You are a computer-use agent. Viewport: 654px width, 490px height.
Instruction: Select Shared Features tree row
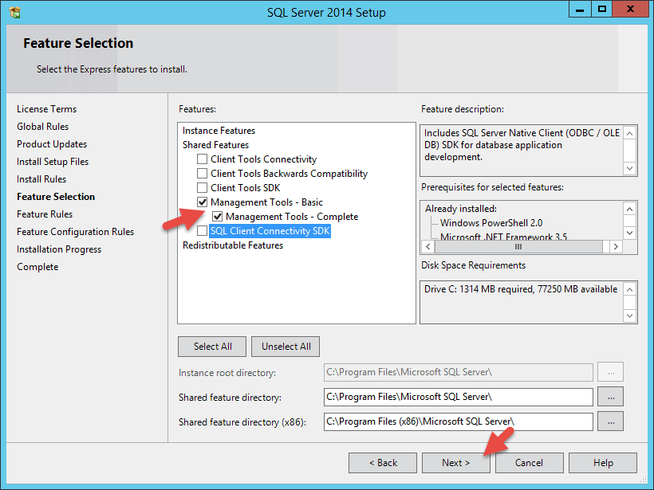tap(215, 144)
